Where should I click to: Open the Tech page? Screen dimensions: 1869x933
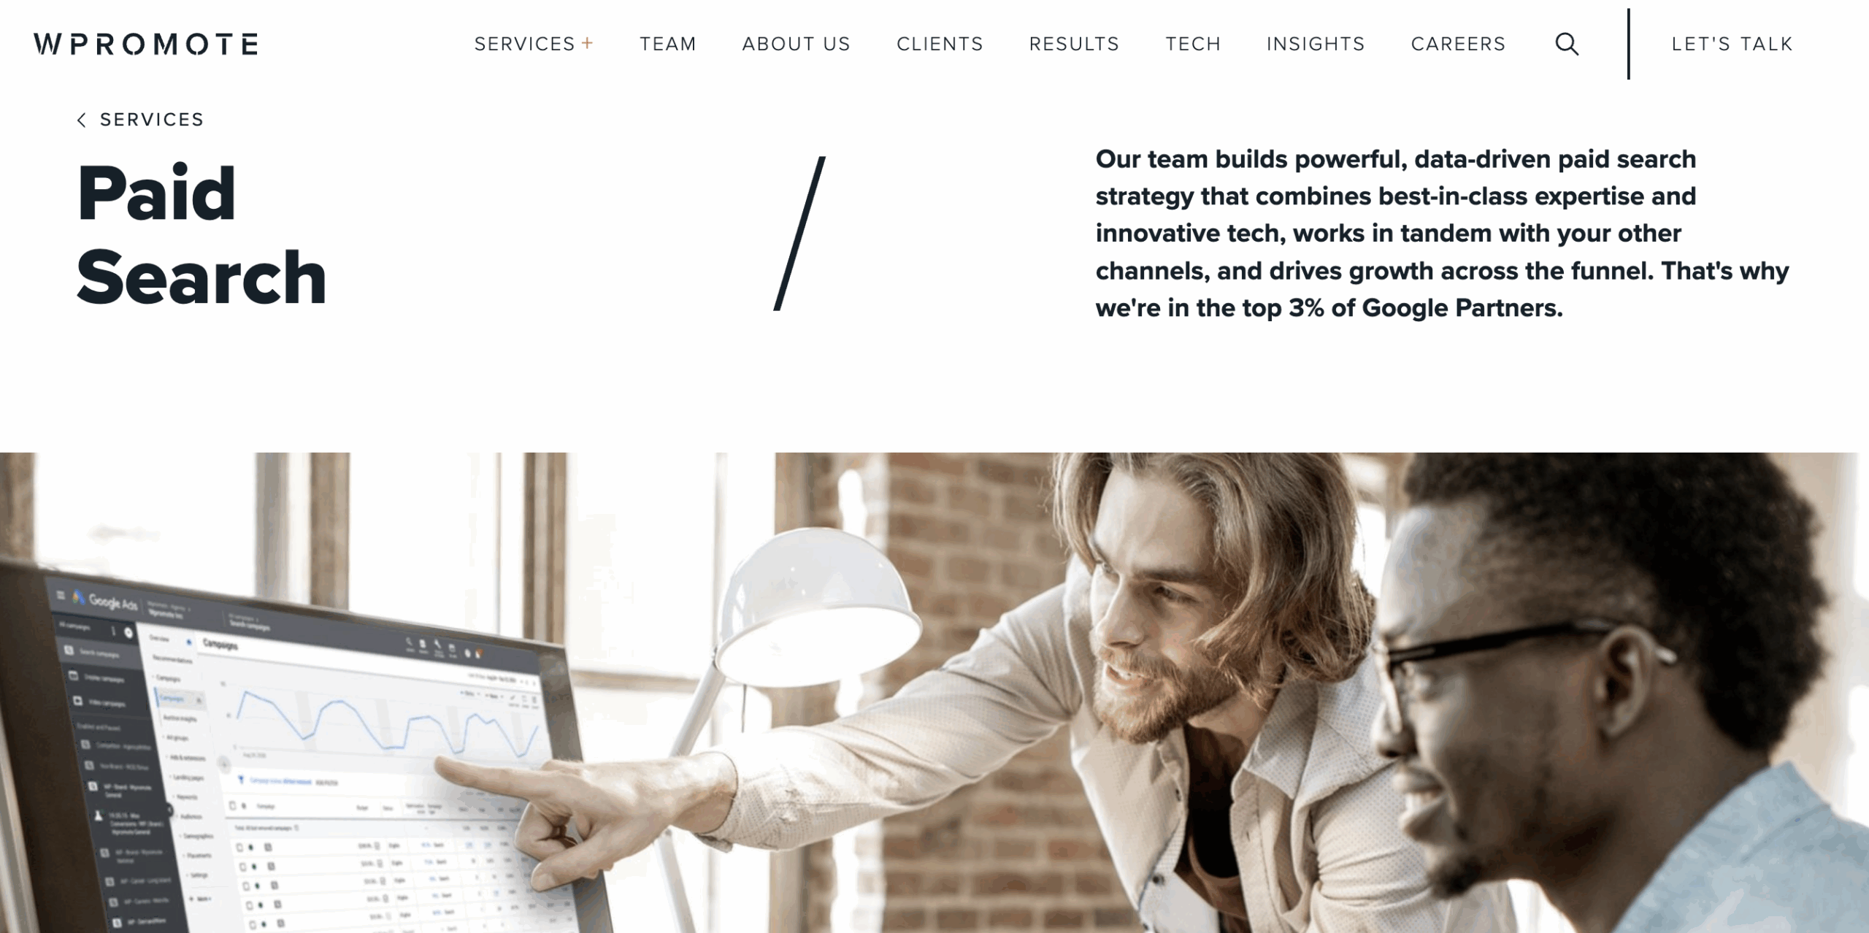[x=1193, y=44]
